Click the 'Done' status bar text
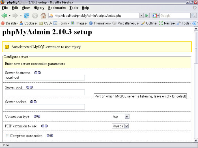 pos(5,145)
